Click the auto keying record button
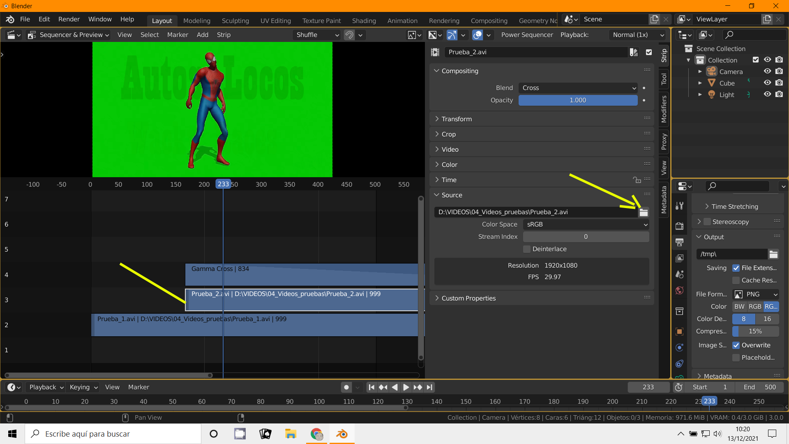789x444 pixels. (x=346, y=387)
